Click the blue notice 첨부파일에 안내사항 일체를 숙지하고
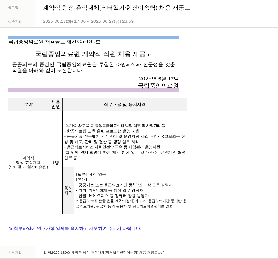The image size is (278, 259). 75,228
